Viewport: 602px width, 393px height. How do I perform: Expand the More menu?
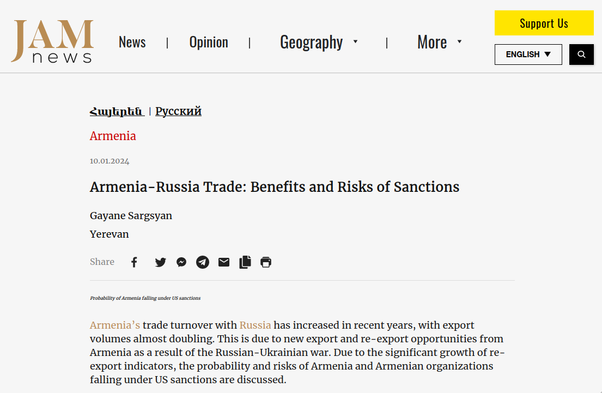[439, 42]
